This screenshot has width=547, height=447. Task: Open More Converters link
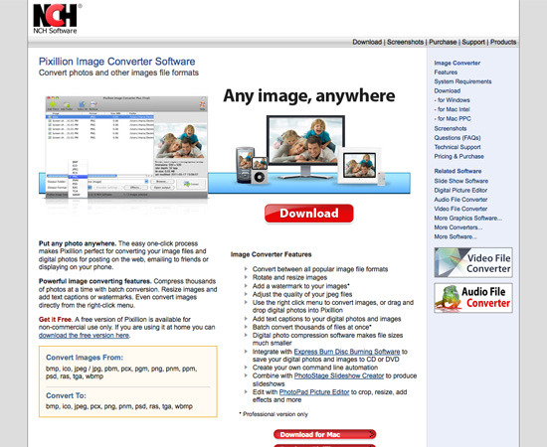(458, 227)
